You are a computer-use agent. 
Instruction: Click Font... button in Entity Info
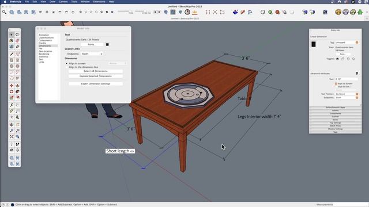coord(342,54)
